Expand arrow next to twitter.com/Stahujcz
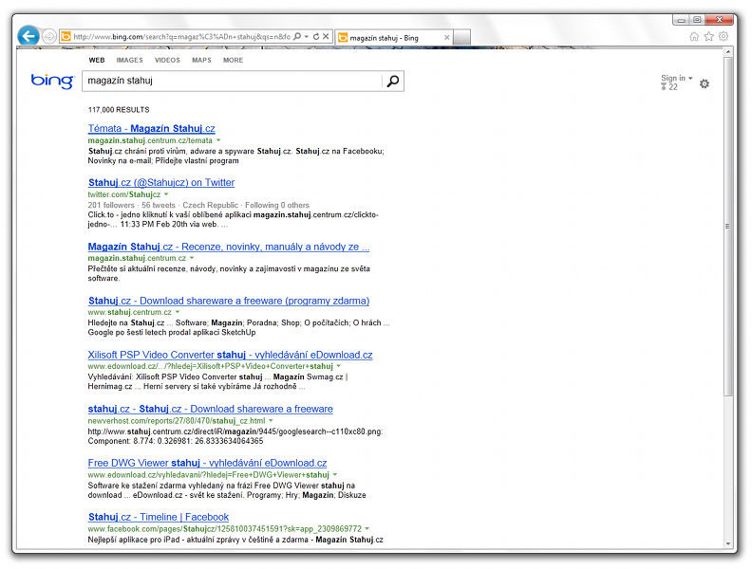This screenshot has height=569, width=752. pyautogui.click(x=166, y=194)
